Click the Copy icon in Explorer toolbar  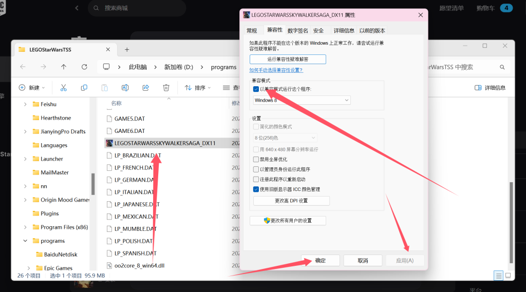(x=84, y=88)
